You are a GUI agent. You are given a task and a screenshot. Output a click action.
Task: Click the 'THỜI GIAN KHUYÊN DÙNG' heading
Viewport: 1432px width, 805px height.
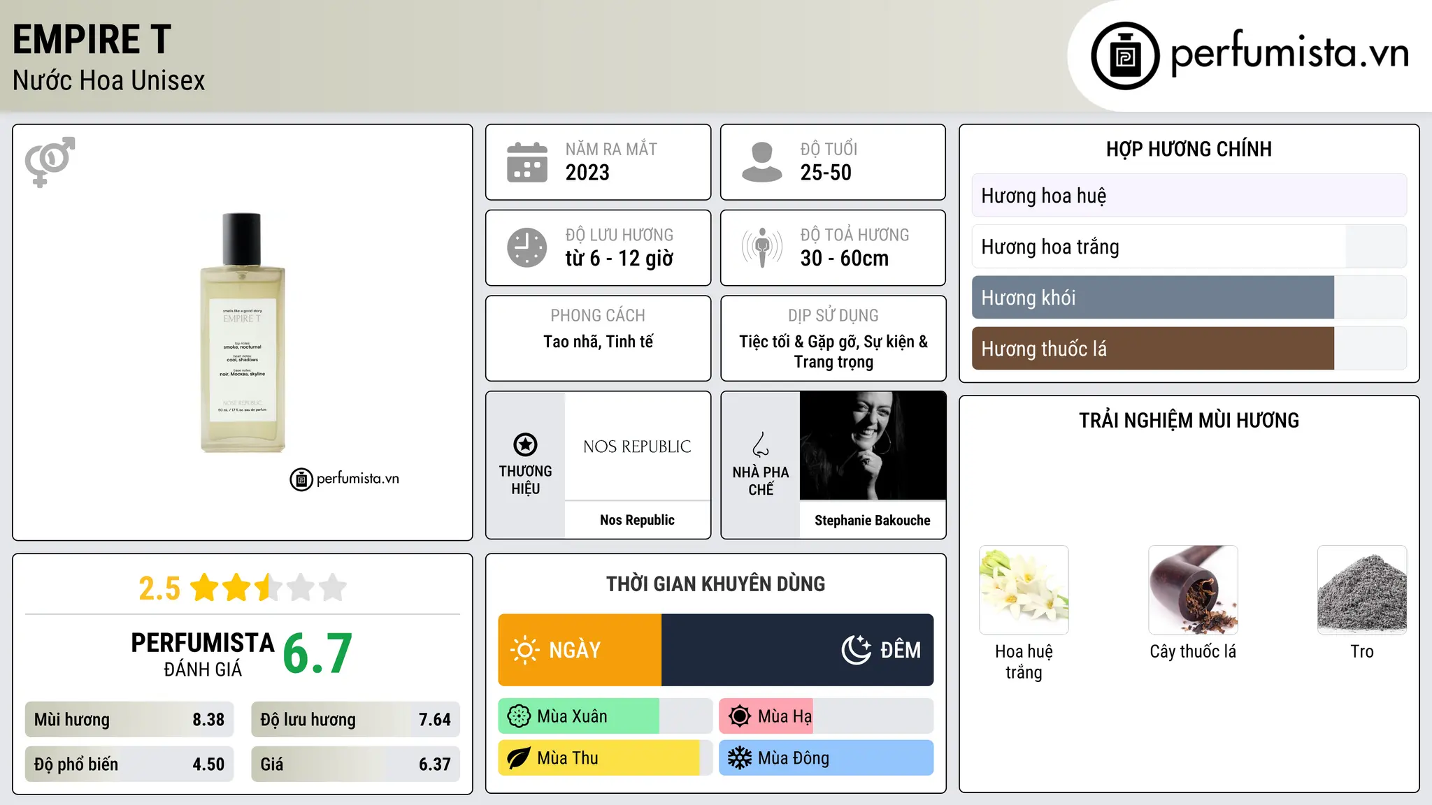[x=715, y=583]
